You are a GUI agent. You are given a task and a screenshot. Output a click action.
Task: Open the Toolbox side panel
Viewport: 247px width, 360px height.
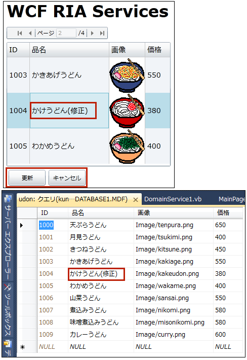pos(8,310)
